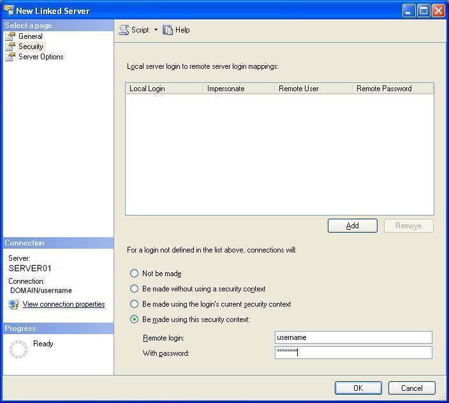
Task: Focus the 'With password' field
Action: point(353,353)
